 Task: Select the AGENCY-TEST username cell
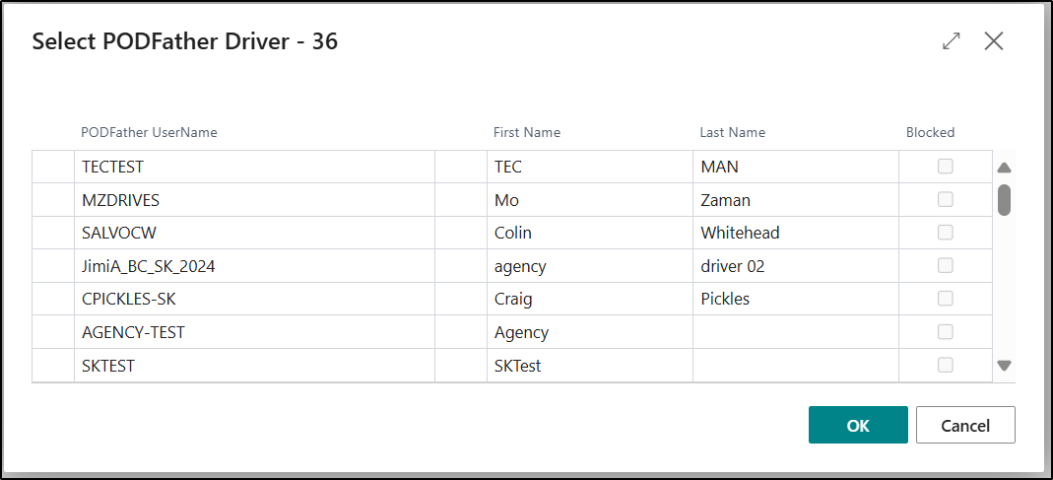pyautogui.click(x=254, y=331)
